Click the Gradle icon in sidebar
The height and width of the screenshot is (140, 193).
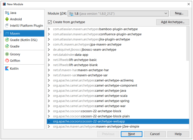[x=7, y=46]
